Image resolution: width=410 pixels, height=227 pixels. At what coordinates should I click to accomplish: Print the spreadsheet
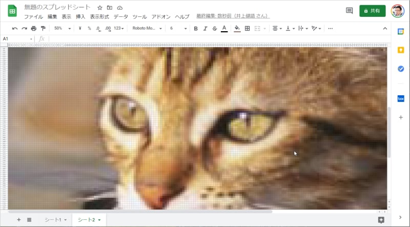(x=34, y=28)
